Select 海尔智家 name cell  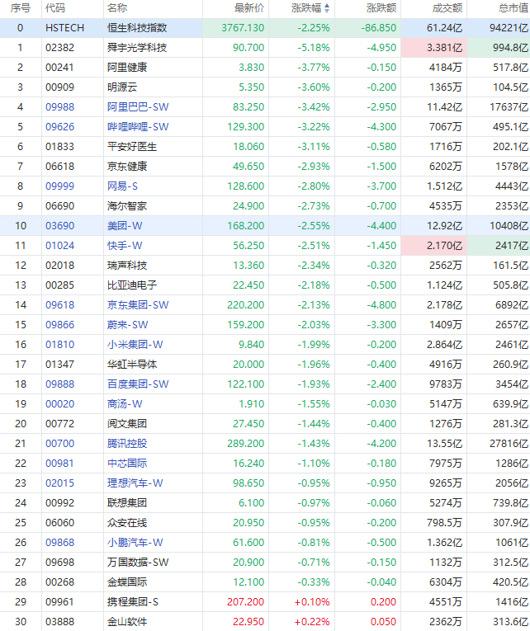tap(127, 206)
